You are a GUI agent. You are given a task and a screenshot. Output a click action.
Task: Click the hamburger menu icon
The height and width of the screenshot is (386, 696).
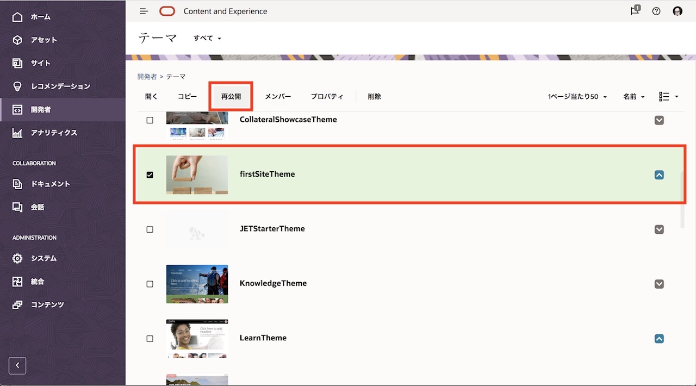pos(144,11)
